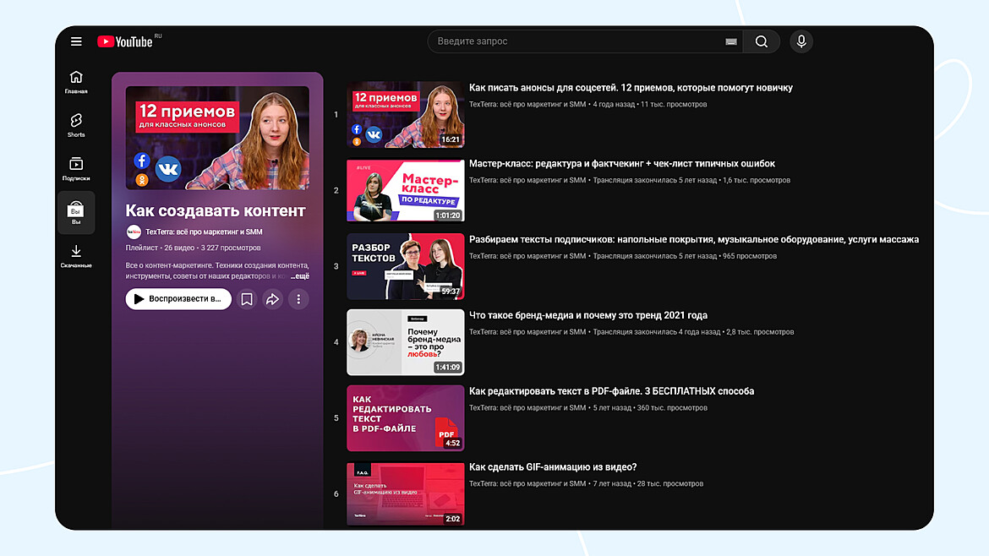
Task: Open the hamburger guide menu
Action: [x=76, y=41]
